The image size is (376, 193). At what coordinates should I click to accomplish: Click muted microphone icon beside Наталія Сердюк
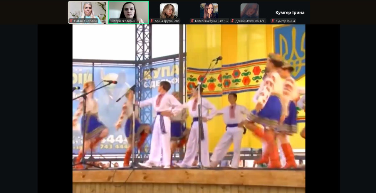click(71, 21)
